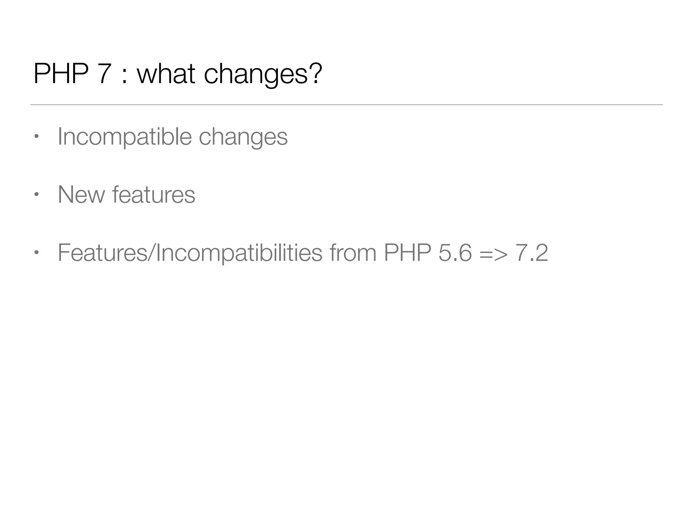Viewport: 693px width, 519px height.
Task: Click the word "New" in second bullet
Action: (x=81, y=195)
